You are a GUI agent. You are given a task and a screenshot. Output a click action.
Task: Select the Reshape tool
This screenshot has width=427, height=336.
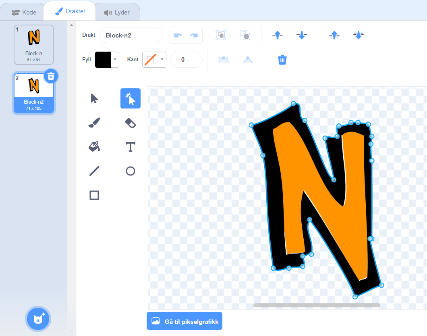130,98
